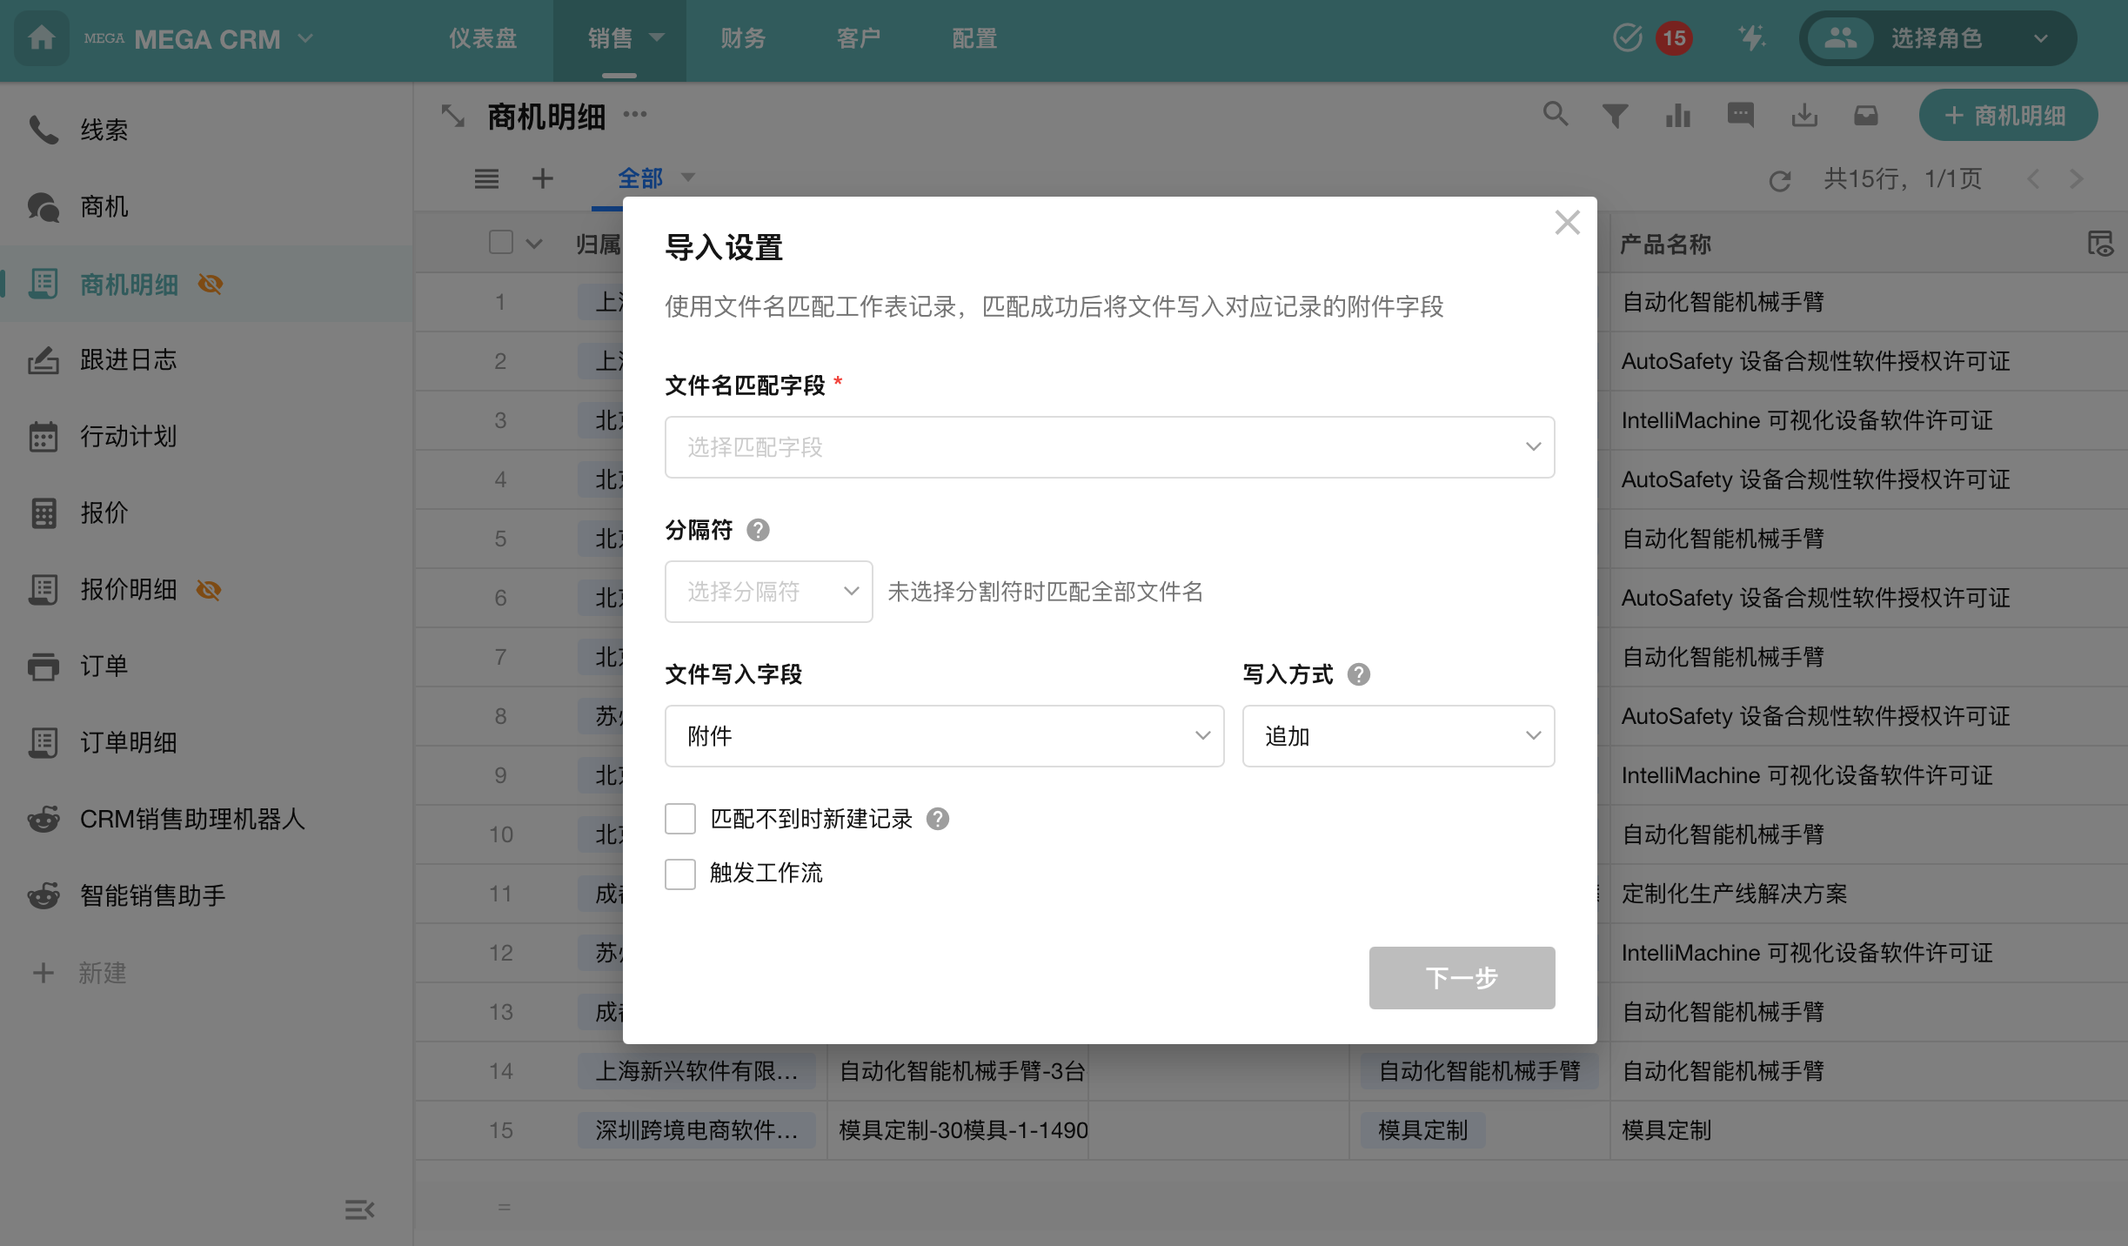
Task: Open the filter funnel icon
Action: pyautogui.click(x=1616, y=116)
